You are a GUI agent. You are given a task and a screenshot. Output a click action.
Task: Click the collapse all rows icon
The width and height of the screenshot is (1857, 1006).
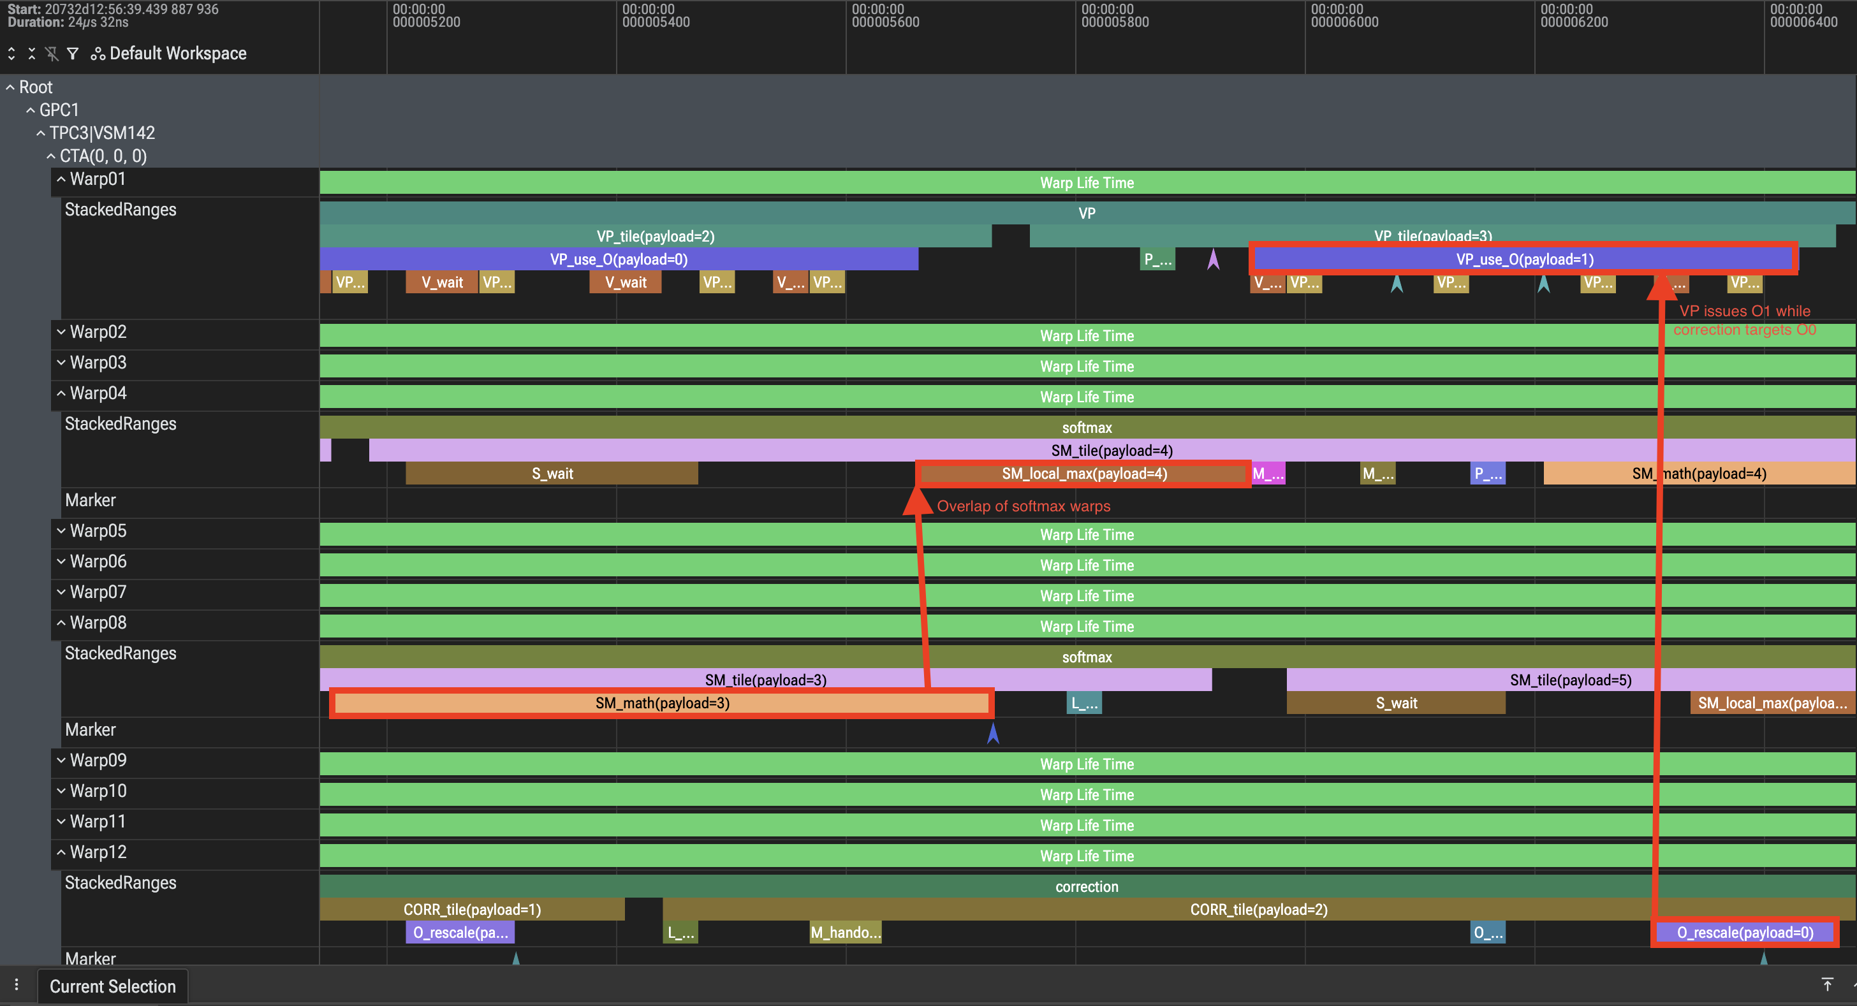click(x=32, y=54)
